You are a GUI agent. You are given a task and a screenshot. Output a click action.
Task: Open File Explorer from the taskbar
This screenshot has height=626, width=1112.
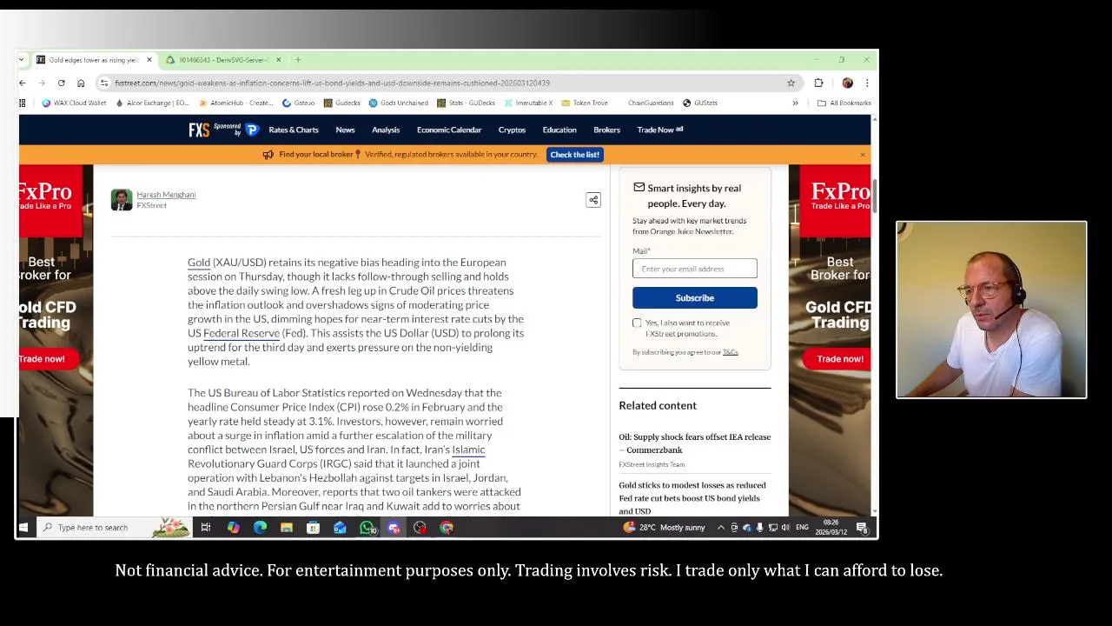(x=287, y=528)
